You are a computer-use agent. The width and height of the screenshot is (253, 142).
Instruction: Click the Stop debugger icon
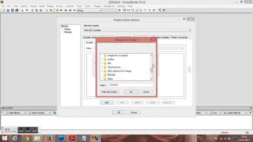pyautogui.click(x=154, y=10)
